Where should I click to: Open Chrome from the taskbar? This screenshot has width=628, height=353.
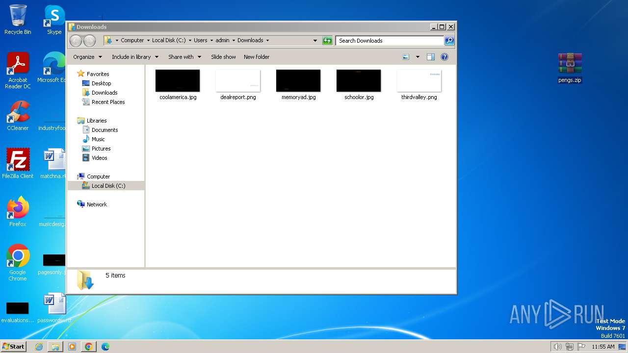click(89, 347)
